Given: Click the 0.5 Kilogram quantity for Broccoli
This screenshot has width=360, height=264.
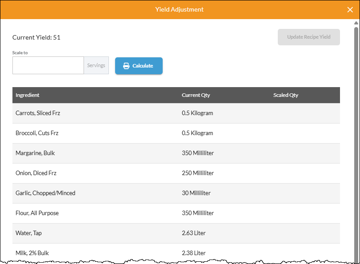Looking at the screenshot, I should pos(197,133).
